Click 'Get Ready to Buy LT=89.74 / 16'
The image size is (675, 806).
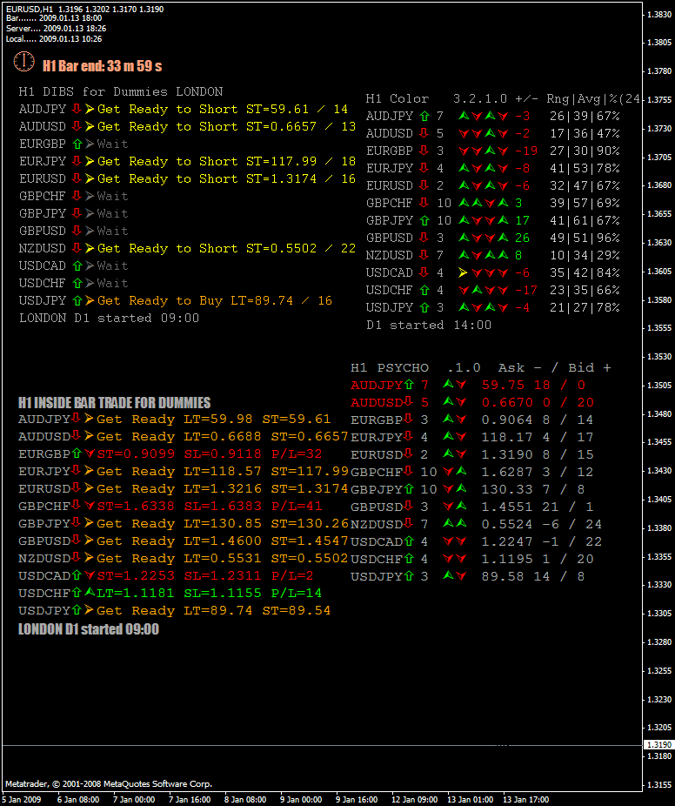[215, 300]
